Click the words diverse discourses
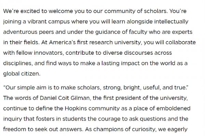205x136 pixels. coord(128,53)
